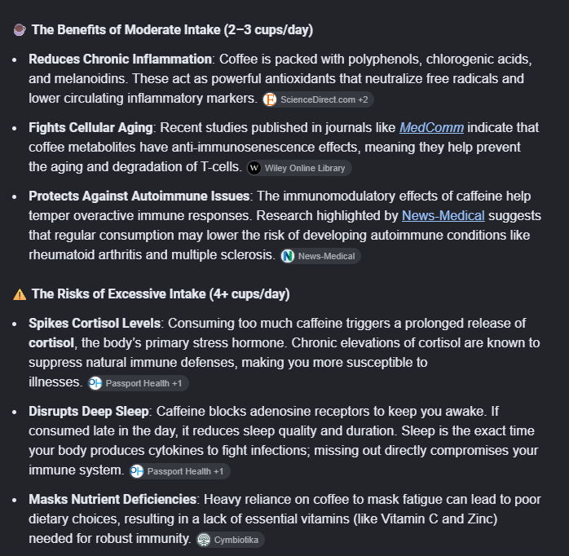The width and height of the screenshot is (569, 556).
Task: Click the Cymbiotika logo icon
Action: coord(204,540)
